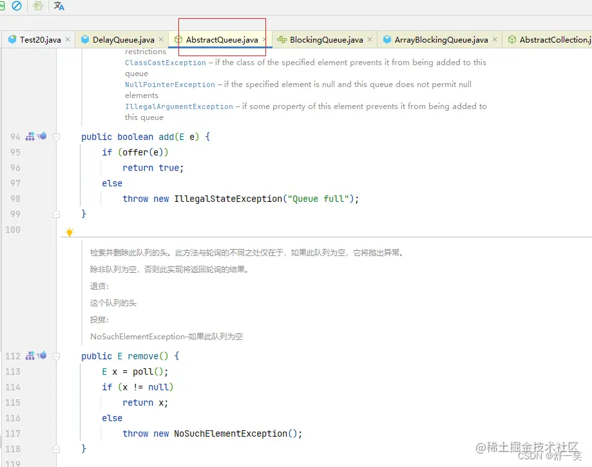Click IllegalStateException in line 98

point(228,199)
